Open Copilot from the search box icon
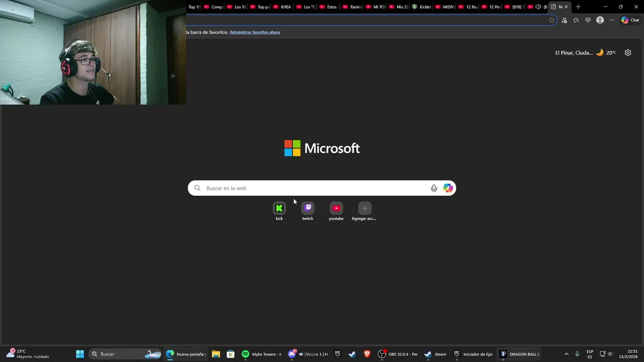Image resolution: width=644 pixels, height=362 pixels. coord(448,188)
